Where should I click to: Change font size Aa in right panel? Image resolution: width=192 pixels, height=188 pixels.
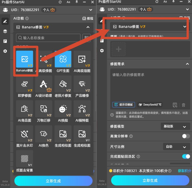pyautogui.click(x=165, y=2)
